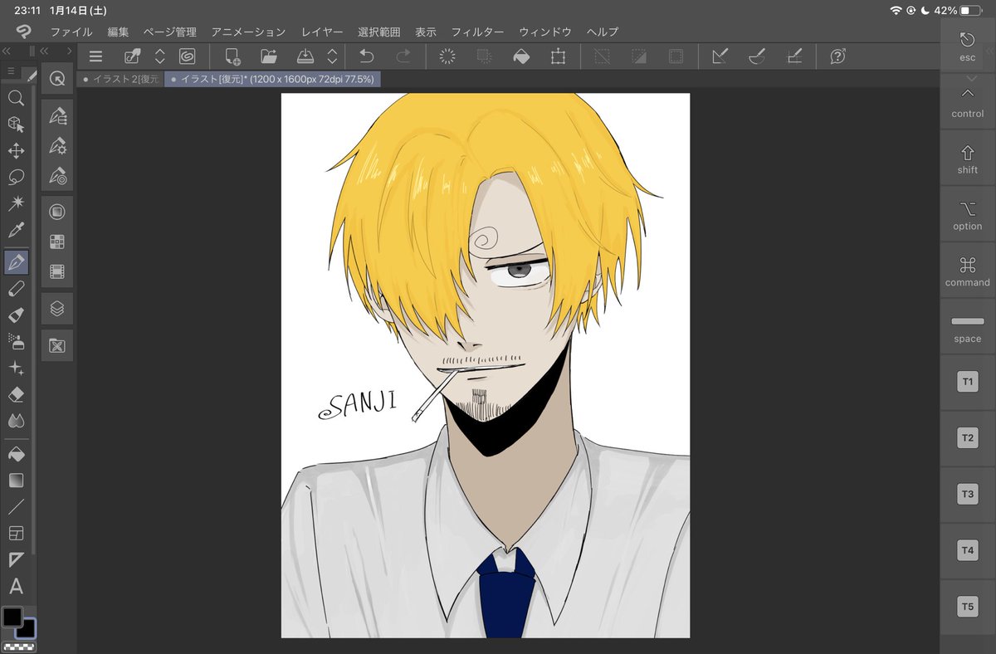Open the レイヤー menu
Viewport: 996px width, 654px height.
click(x=322, y=32)
